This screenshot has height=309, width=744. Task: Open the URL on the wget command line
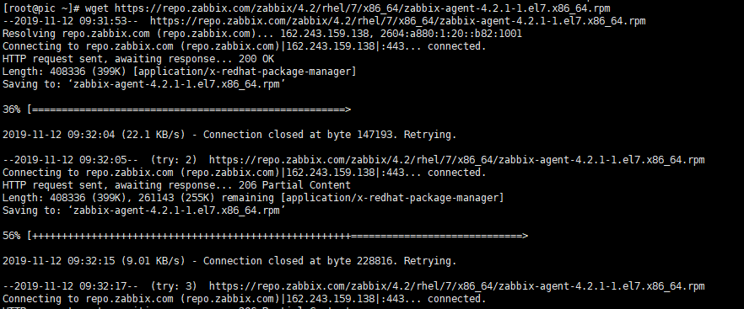click(362, 8)
